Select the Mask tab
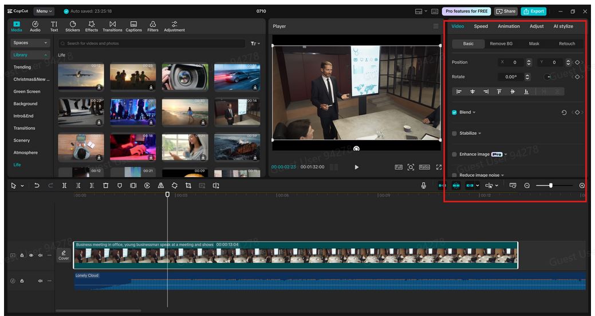 [x=534, y=43]
